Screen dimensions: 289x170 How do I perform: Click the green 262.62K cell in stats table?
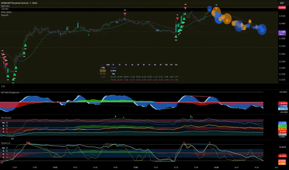pyautogui.click(x=113, y=77)
